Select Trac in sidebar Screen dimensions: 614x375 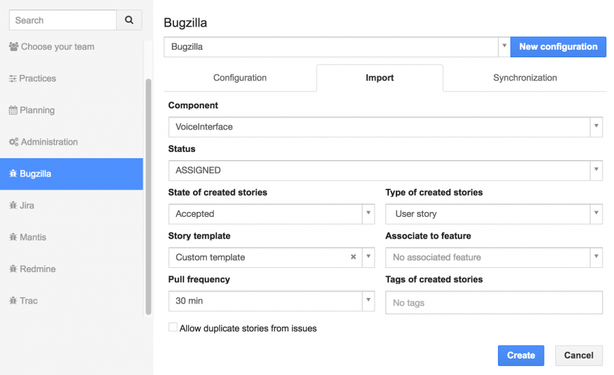click(71, 300)
